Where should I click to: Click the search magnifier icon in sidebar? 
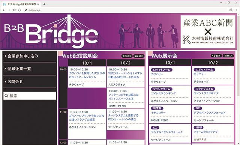(x=6, y=96)
